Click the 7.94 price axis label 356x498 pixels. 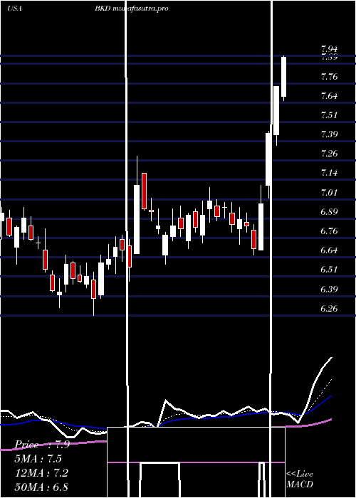(x=329, y=49)
